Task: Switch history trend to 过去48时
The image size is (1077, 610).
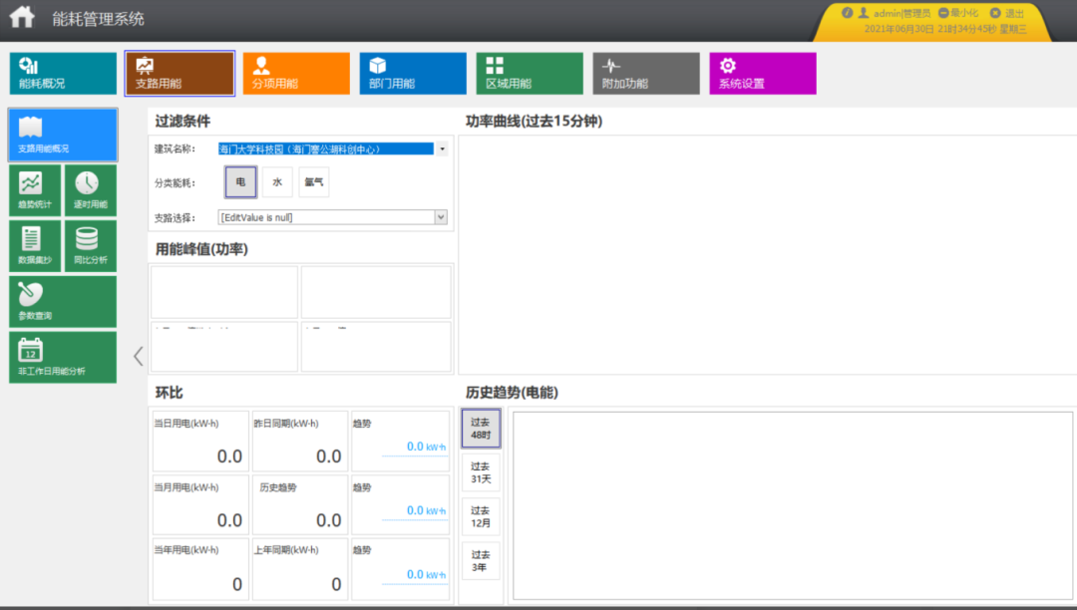Action: (481, 429)
